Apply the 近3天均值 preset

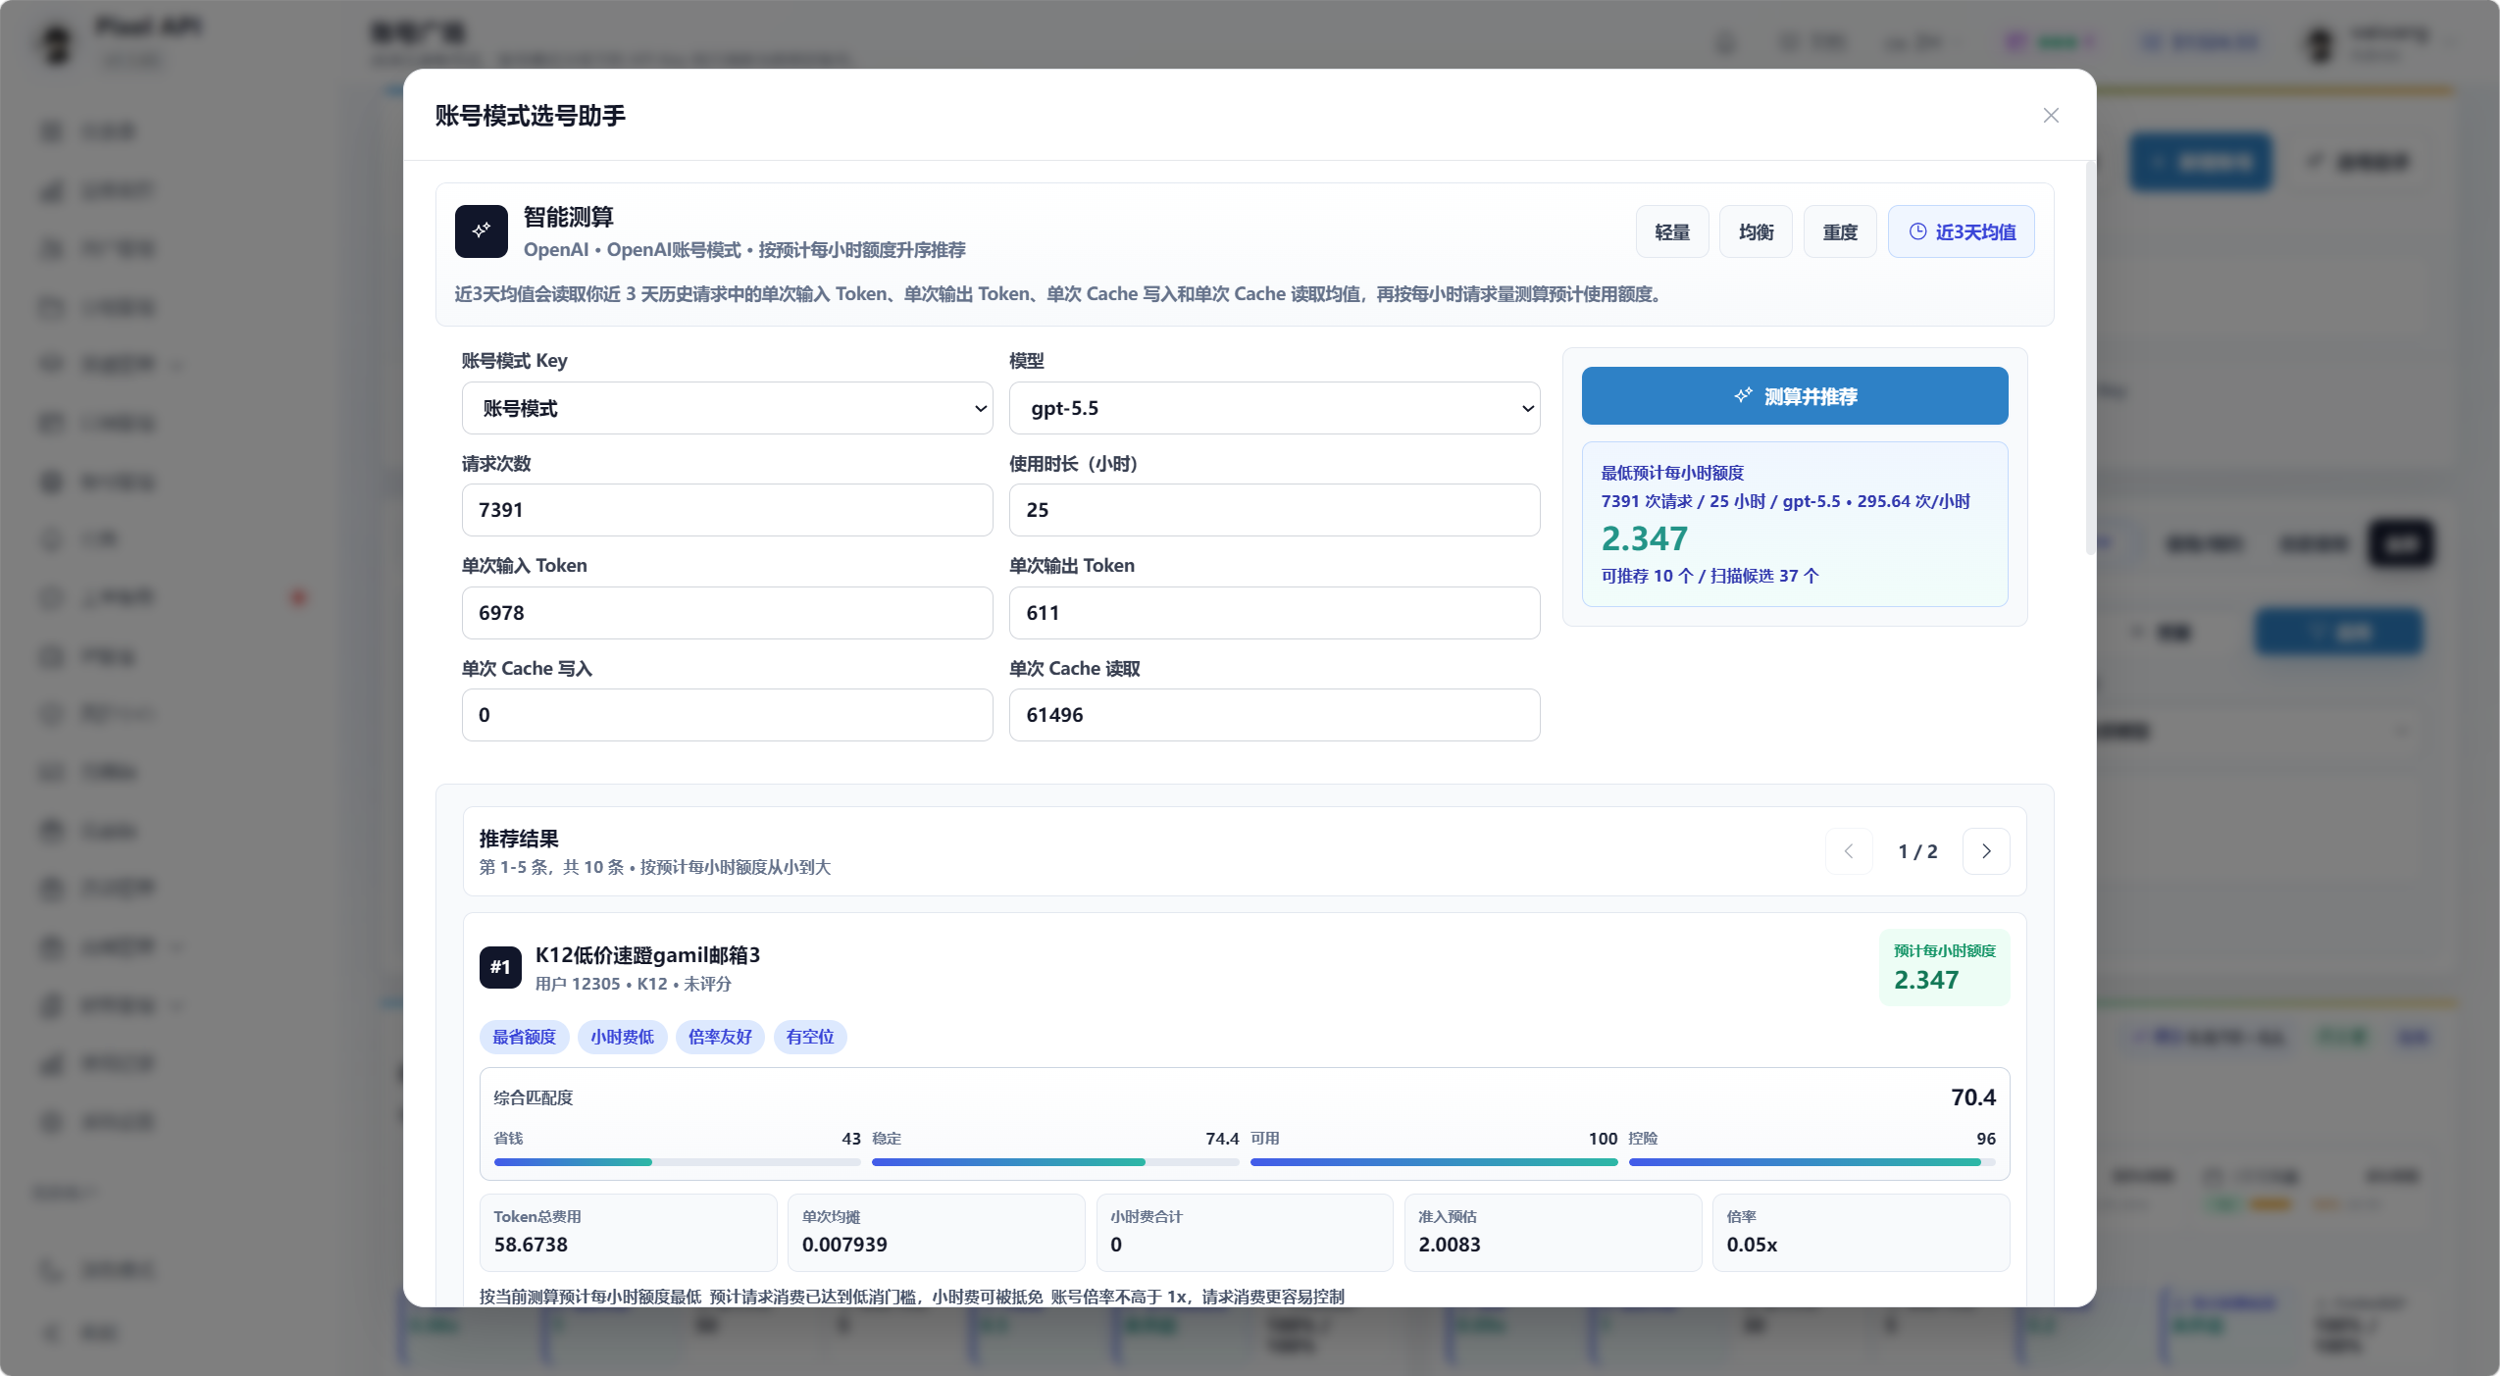click(1962, 232)
